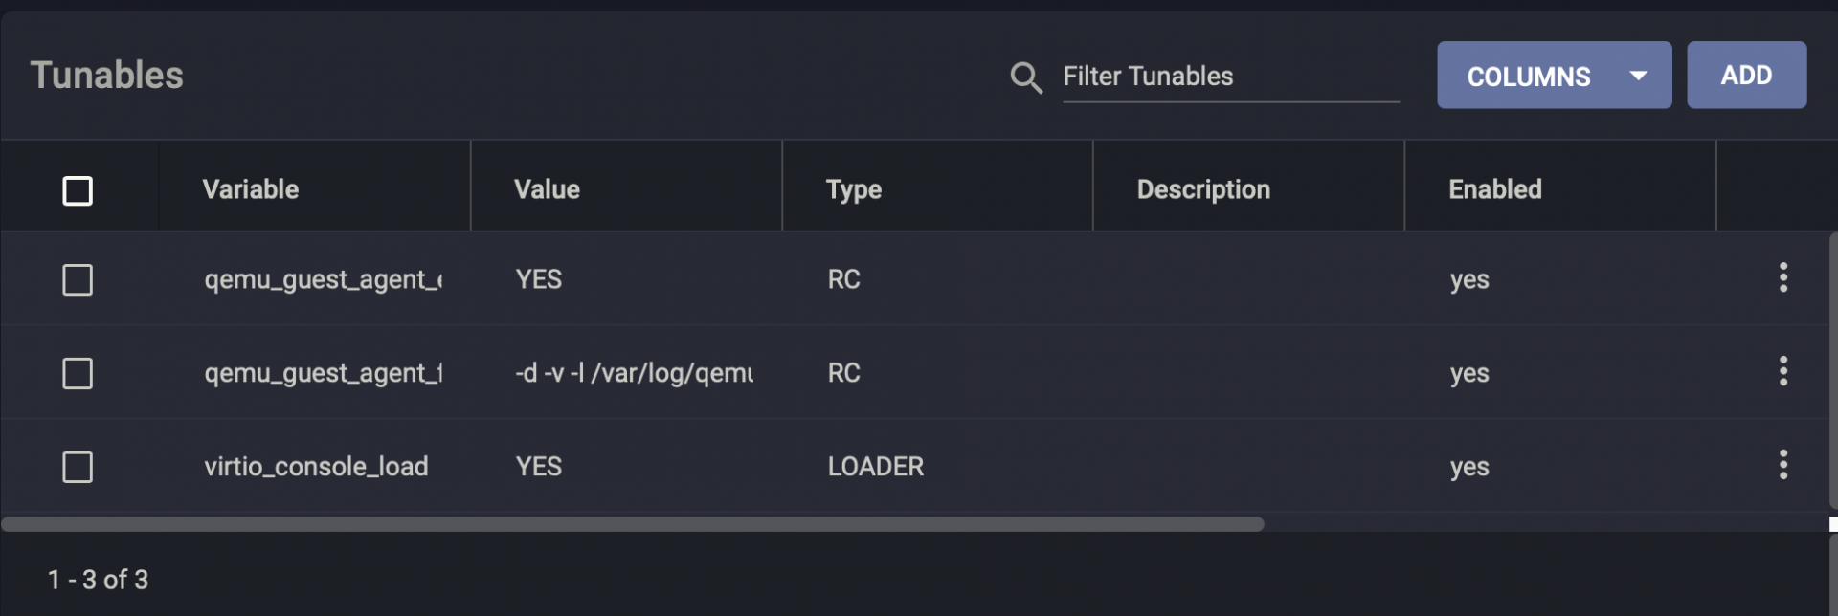The width and height of the screenshot is (1838, 616).
Task: Select the second qemu_guest_agent row checkbox
Action: click(x=78, y=374)
